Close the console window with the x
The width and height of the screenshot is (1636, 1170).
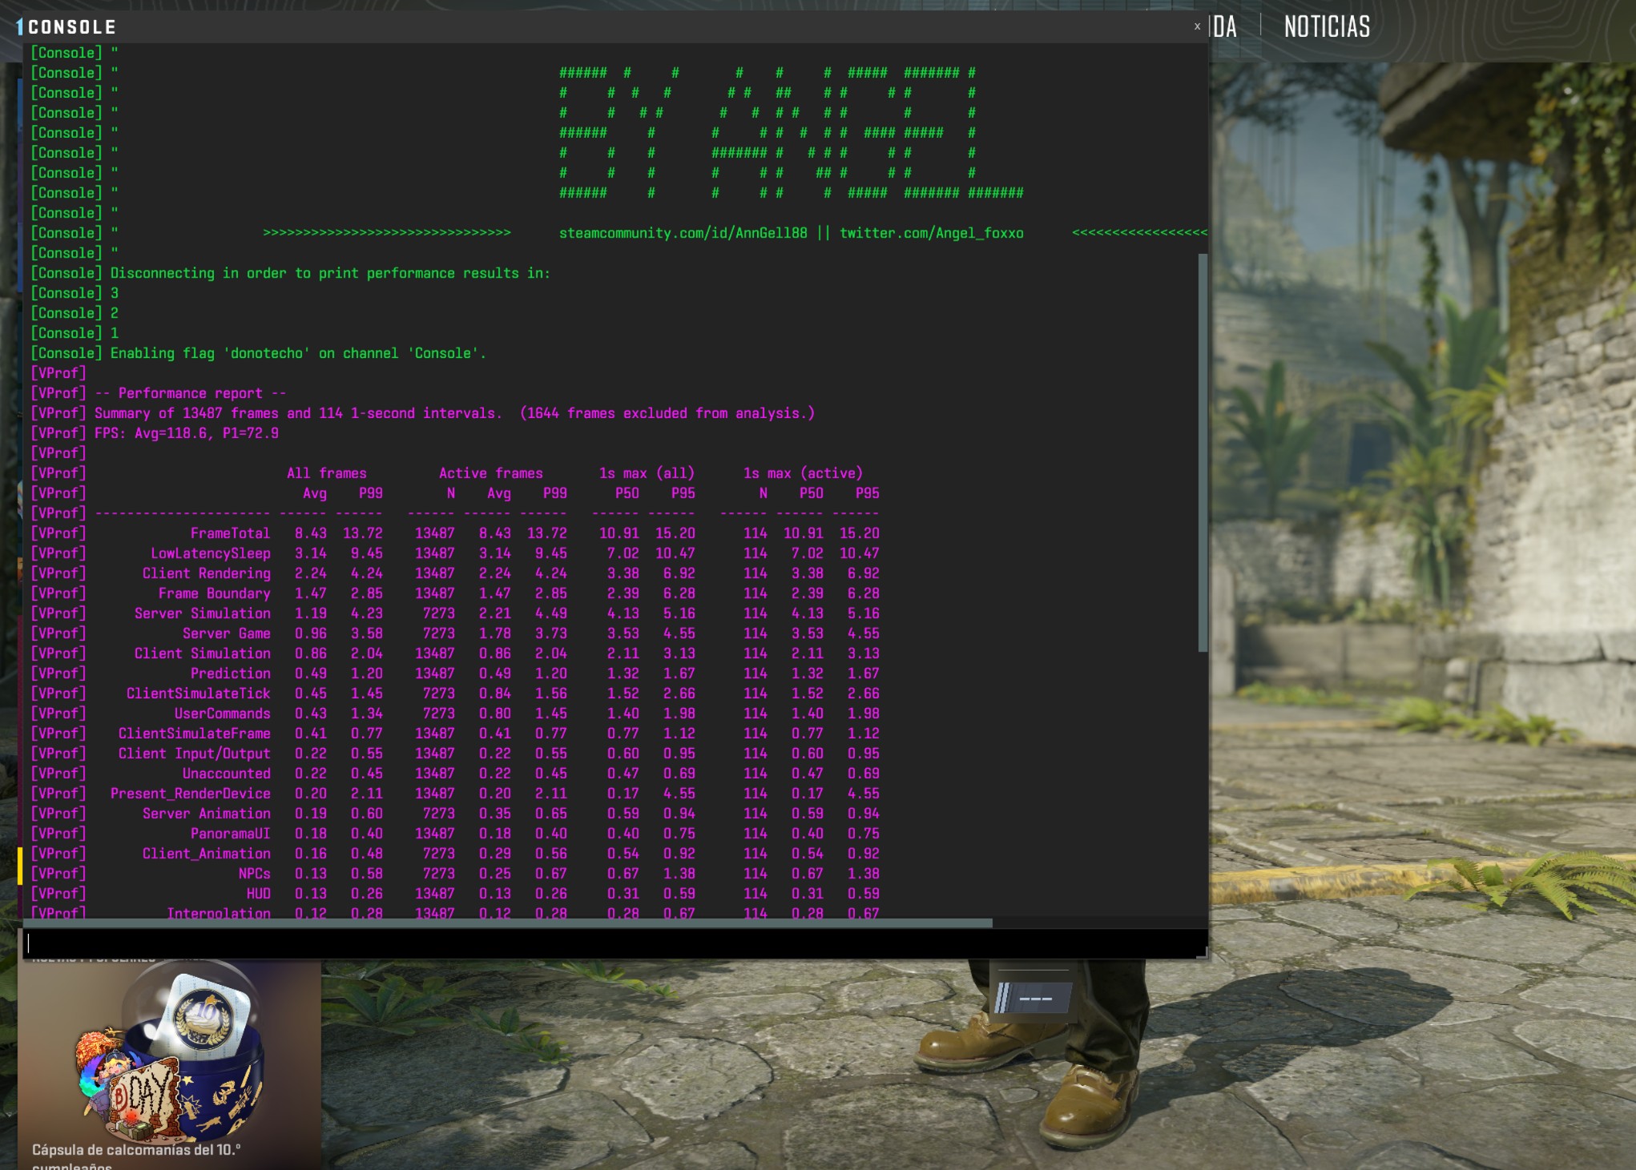(x=1197, y=26)
